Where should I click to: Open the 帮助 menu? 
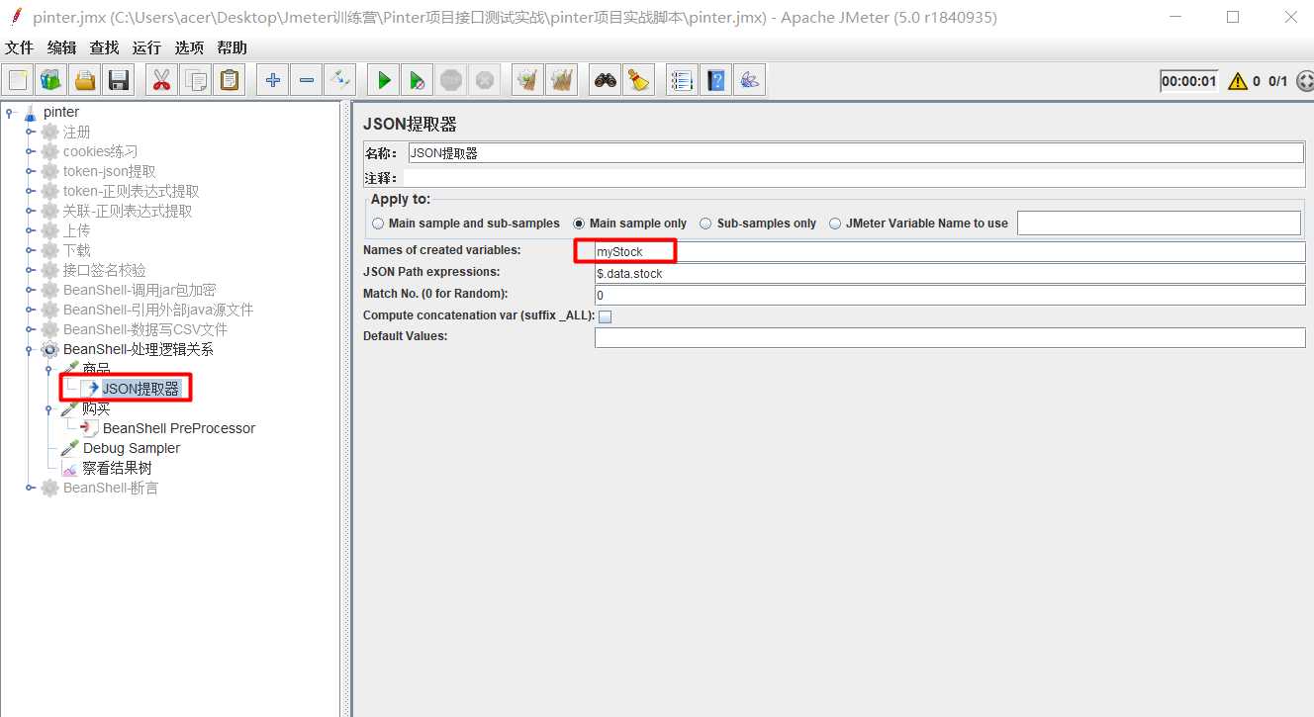click(x=232, y=47)
